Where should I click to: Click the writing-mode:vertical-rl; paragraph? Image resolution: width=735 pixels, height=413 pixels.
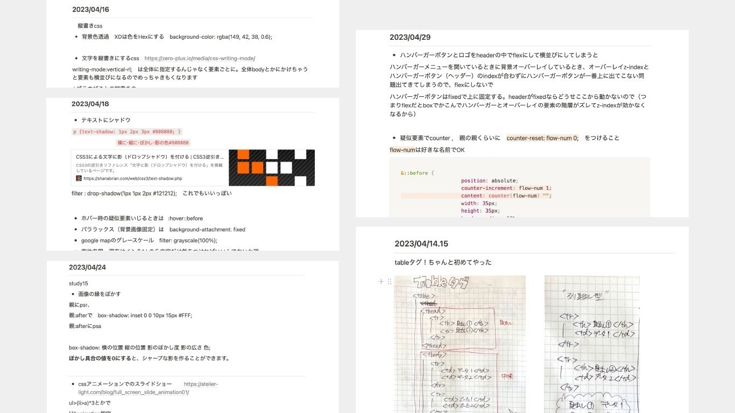coord(190,73)
